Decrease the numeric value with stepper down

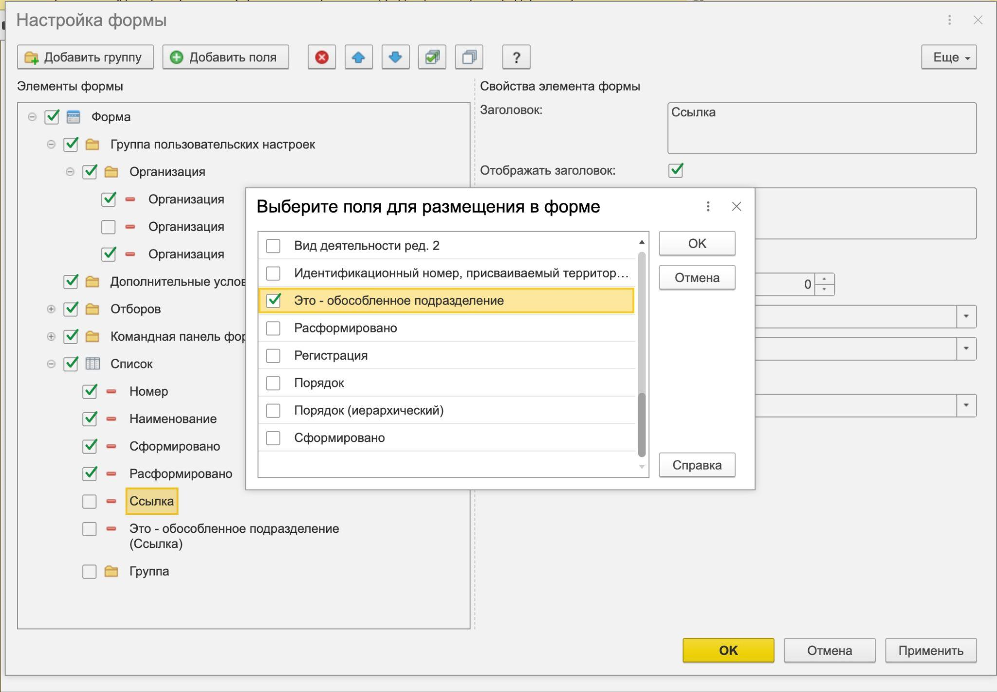click(x=824, y=290)
